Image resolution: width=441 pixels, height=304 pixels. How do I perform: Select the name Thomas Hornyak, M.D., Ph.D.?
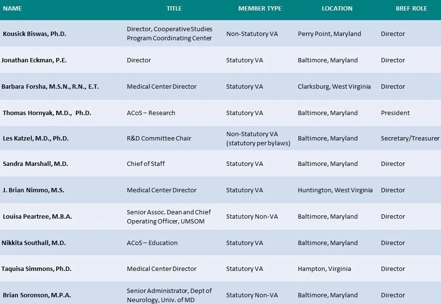tap(47, 113)
